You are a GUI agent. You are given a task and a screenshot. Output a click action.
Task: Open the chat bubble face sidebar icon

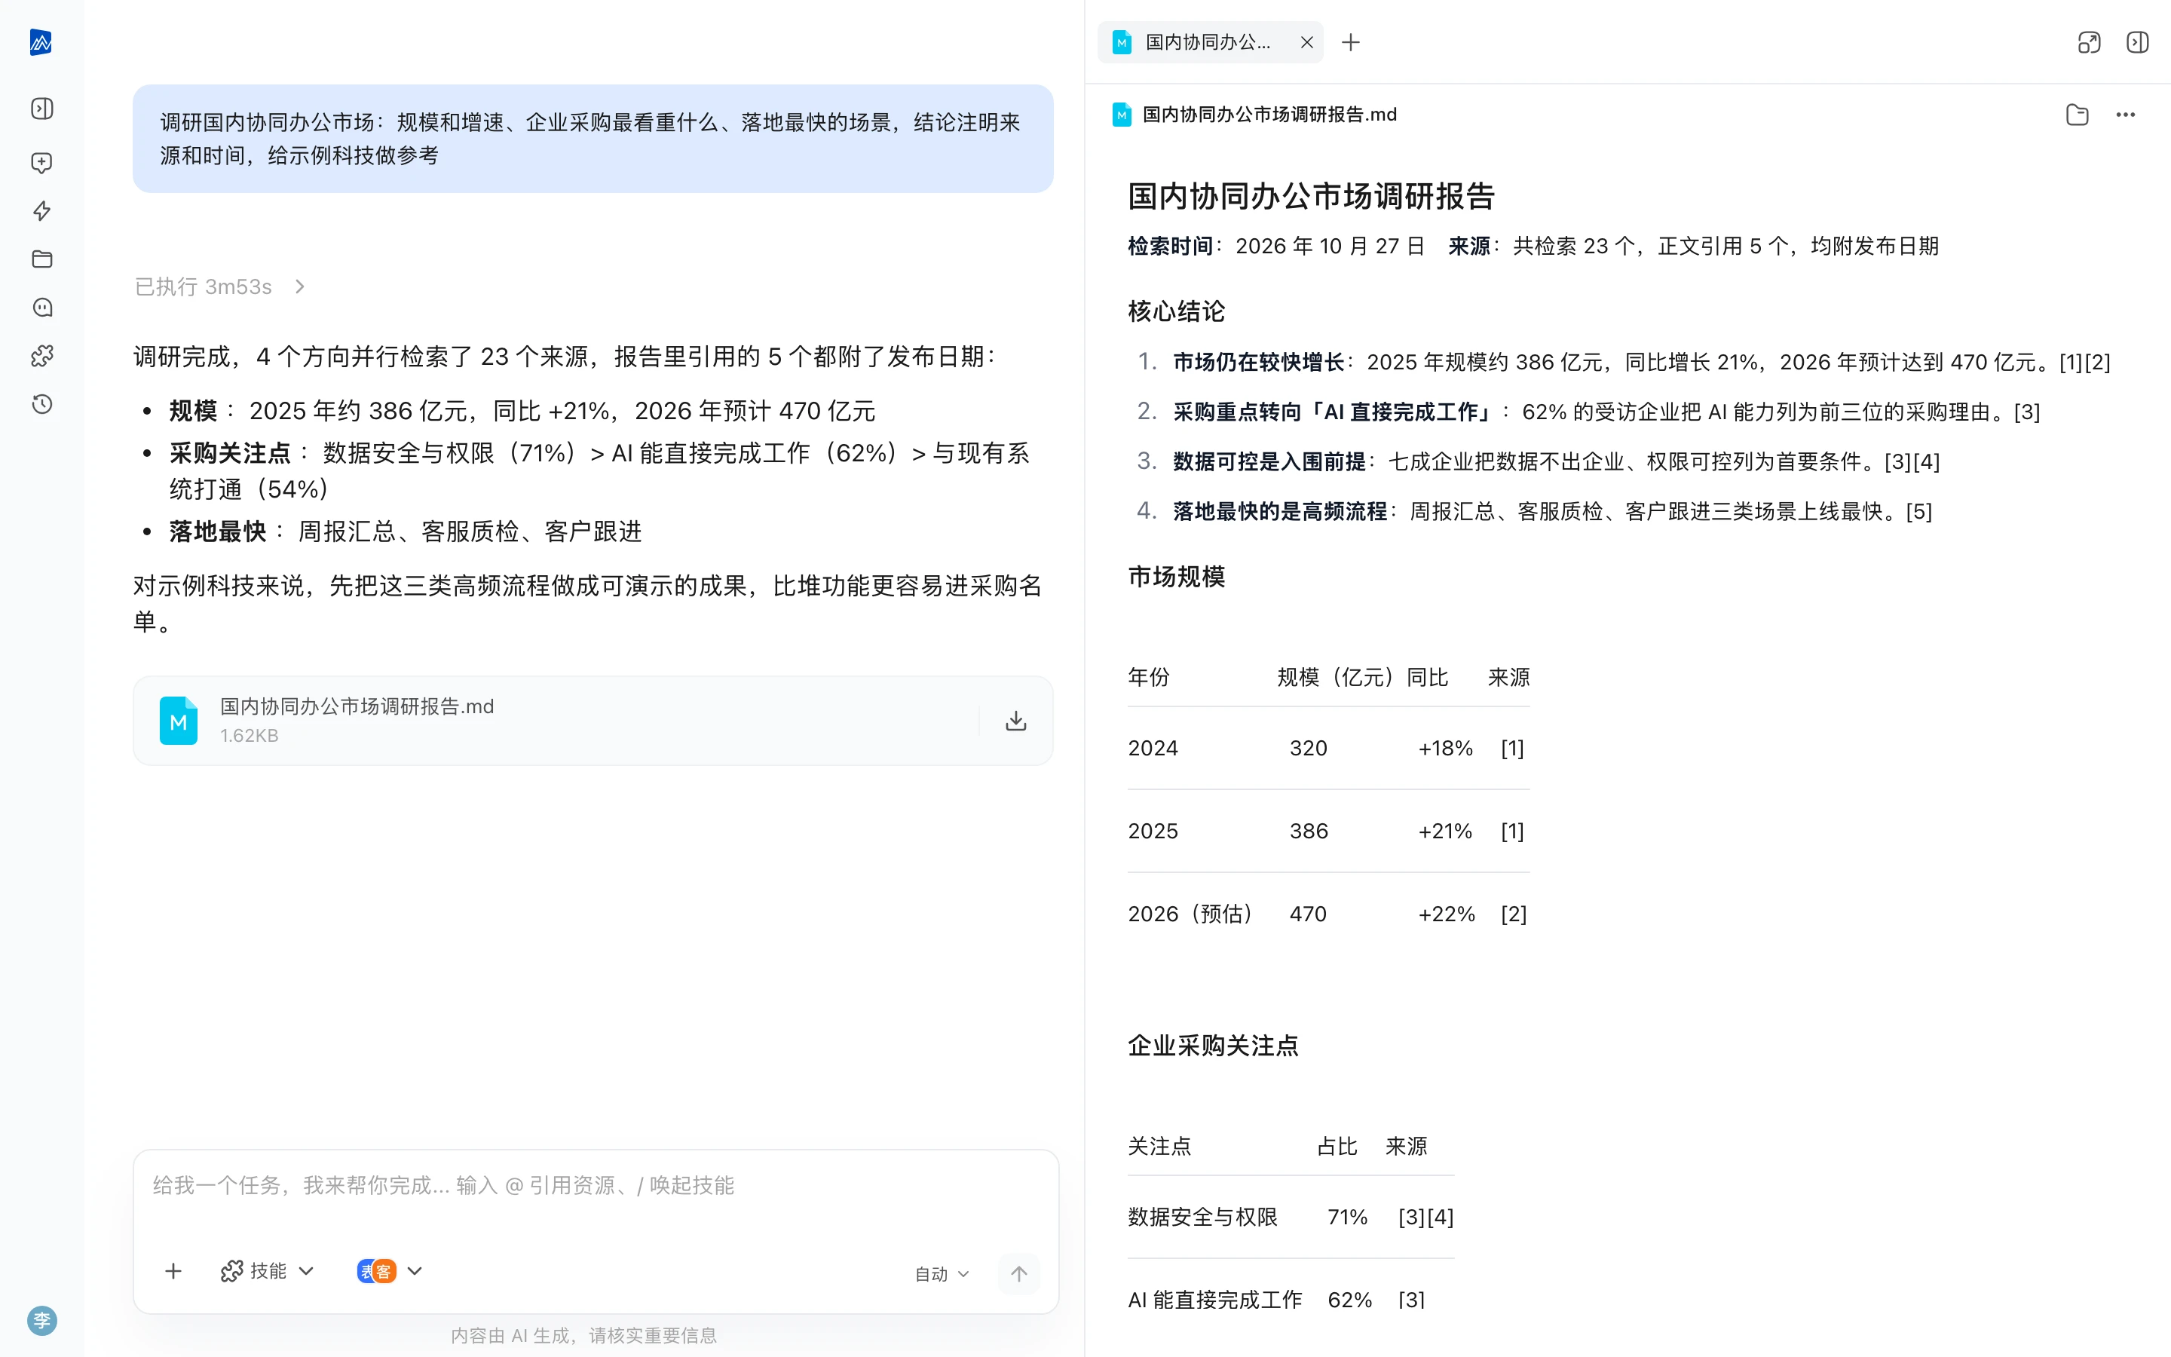(41, 308)
